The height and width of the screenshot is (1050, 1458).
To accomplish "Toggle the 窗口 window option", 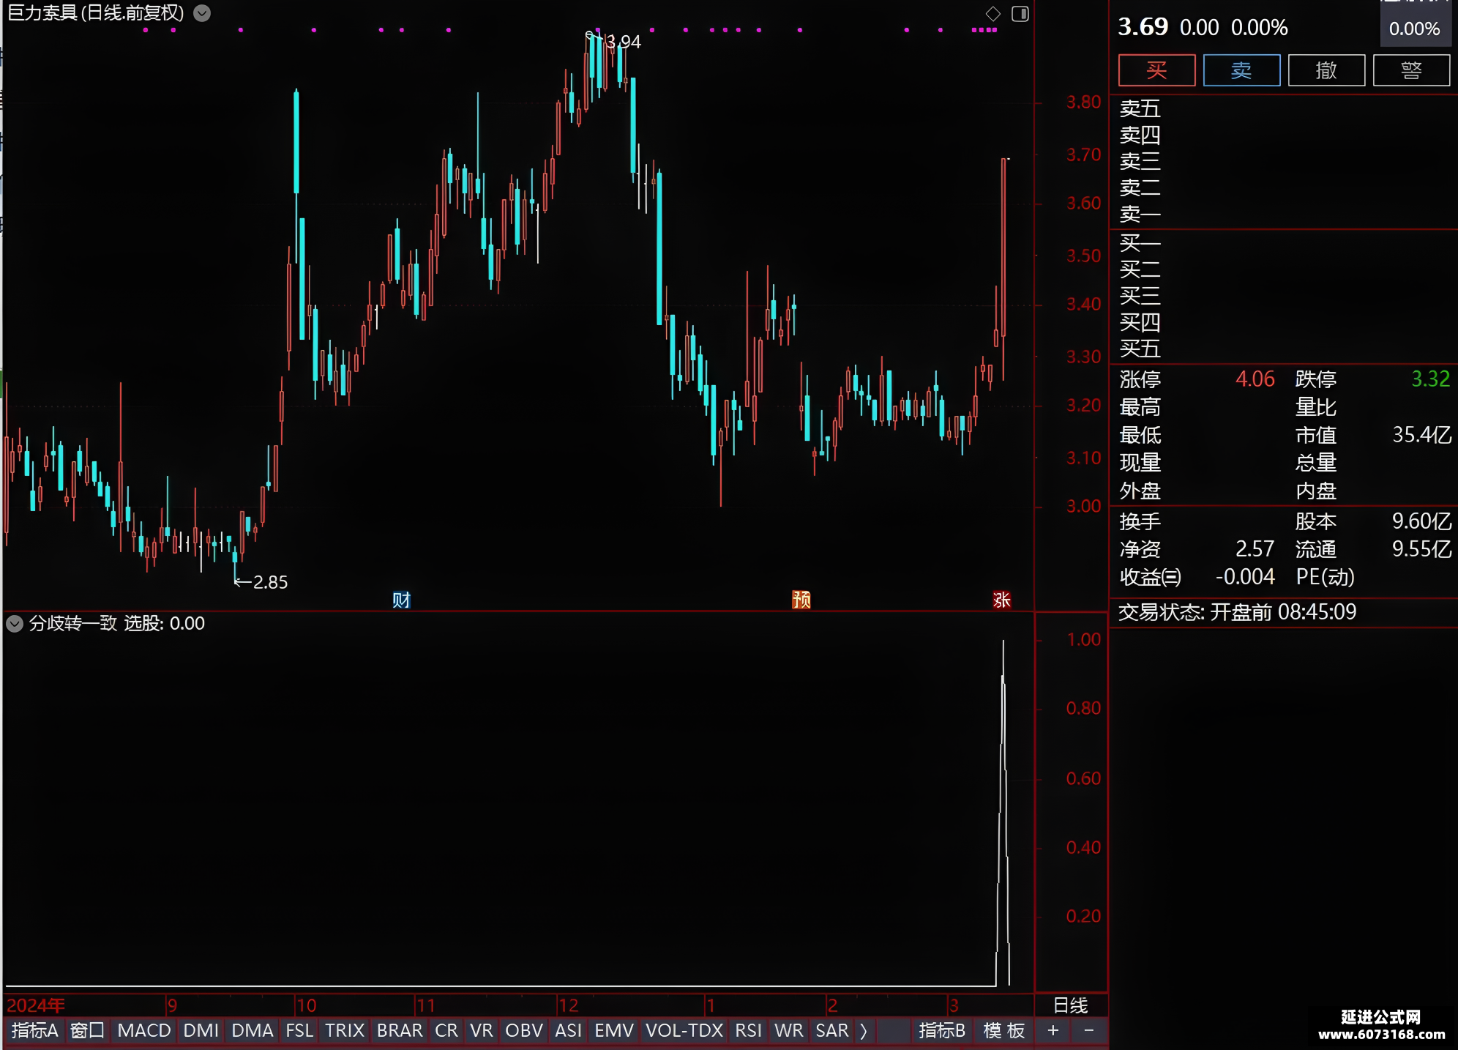I will click(x=87, y=1030).
